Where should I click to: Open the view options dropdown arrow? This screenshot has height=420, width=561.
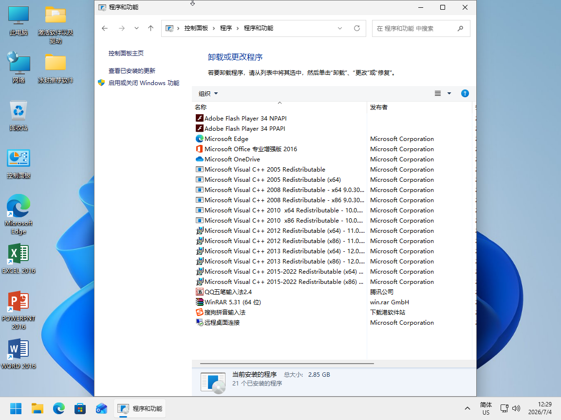click(x=449, y=93)
